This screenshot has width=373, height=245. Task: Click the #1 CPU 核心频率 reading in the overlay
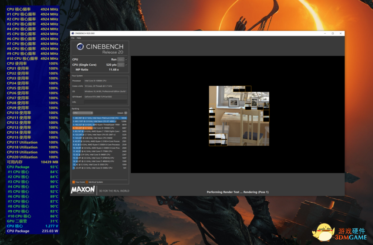(x=33, y=14)
